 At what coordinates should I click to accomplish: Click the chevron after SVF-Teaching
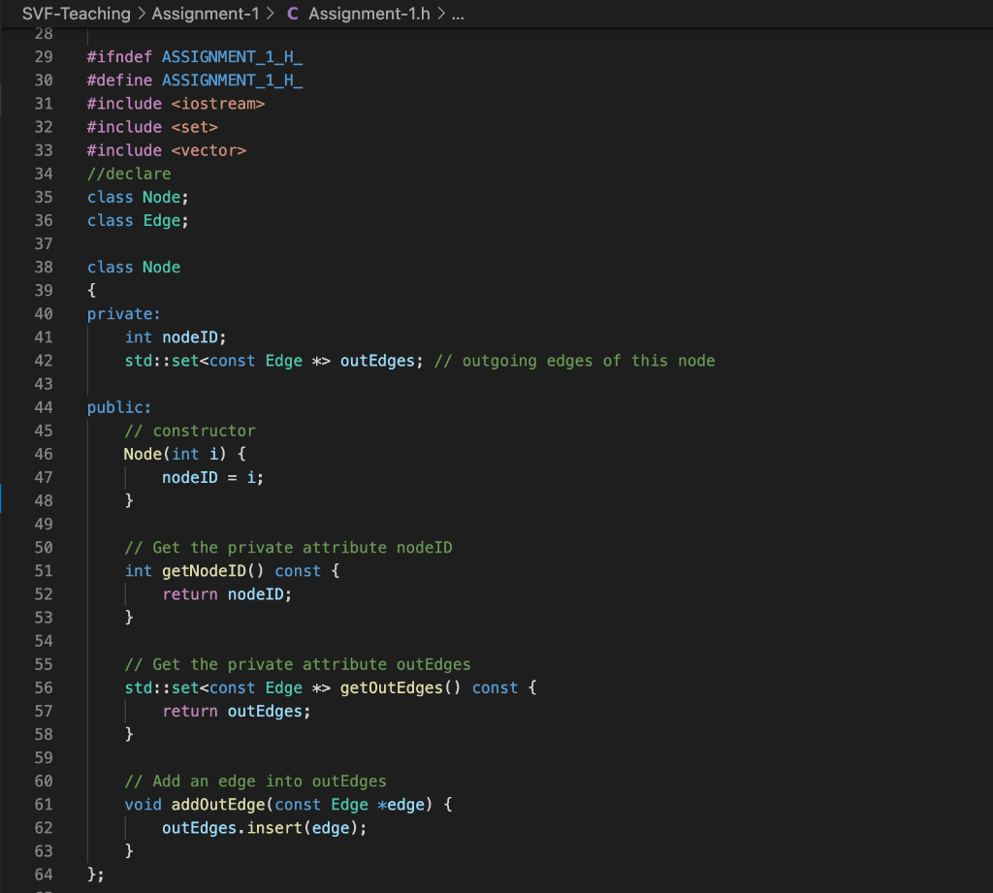point(144,14)
